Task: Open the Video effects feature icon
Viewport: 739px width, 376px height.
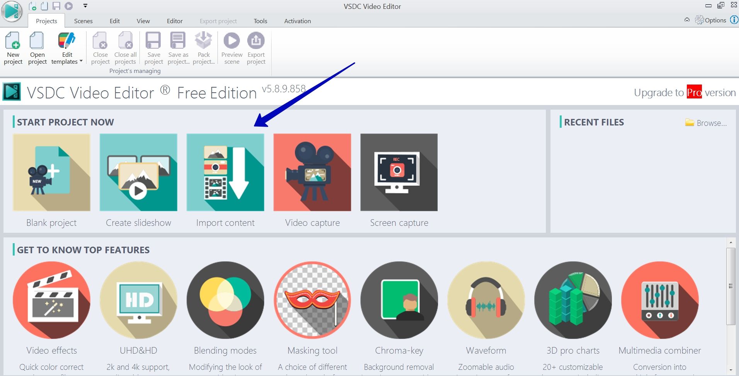Action: [x=51, y=300]
